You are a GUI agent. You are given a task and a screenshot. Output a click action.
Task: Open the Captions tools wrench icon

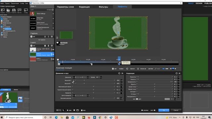pyautogui.click(x=52, y=37)
